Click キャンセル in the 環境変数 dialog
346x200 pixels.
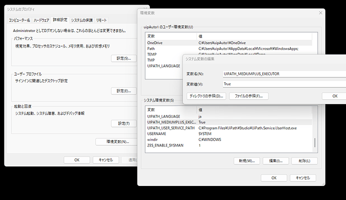click(x=303, y=178)
